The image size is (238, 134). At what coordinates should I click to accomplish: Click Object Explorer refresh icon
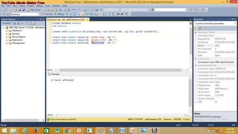30,23
